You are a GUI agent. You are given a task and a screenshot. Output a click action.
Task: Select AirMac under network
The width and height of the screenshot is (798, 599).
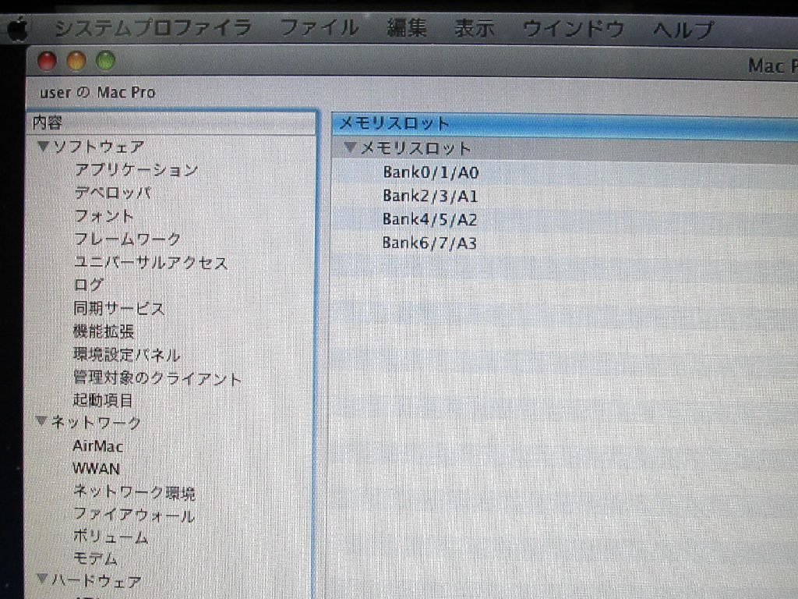[97, 446]
